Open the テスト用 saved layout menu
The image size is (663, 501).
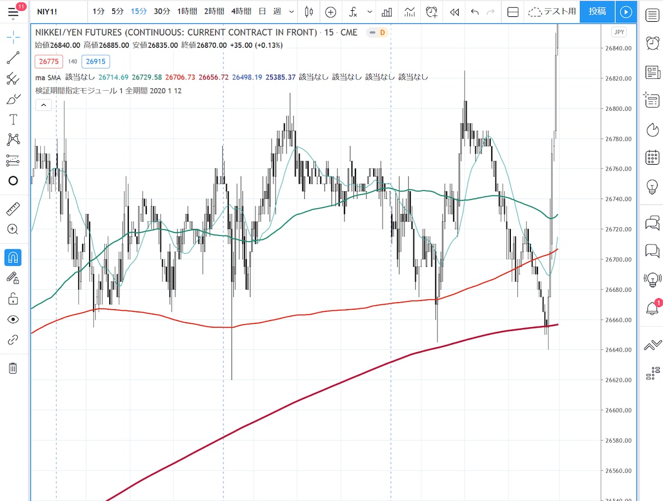coord(552,12)
